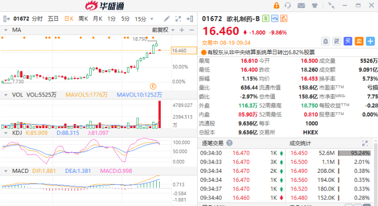This screenshot has width=378, height=206.
Task: Click the 16.450 price row with 95.24%
Action: pos(330,153)
